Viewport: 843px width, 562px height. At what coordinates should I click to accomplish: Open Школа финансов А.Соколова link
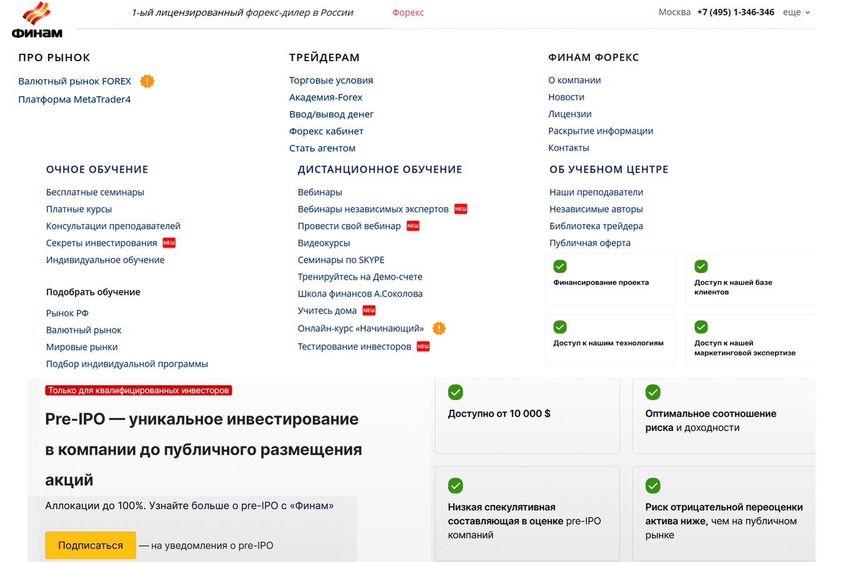[x=360, y=293]
